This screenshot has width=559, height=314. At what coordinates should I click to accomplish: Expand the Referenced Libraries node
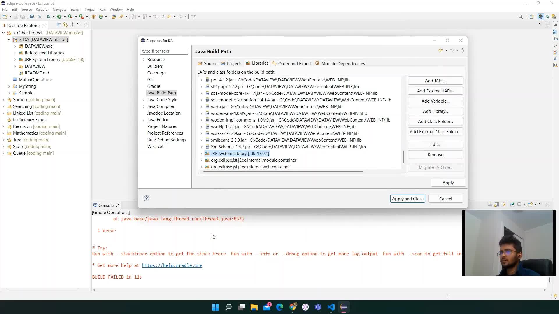[15, 53]
